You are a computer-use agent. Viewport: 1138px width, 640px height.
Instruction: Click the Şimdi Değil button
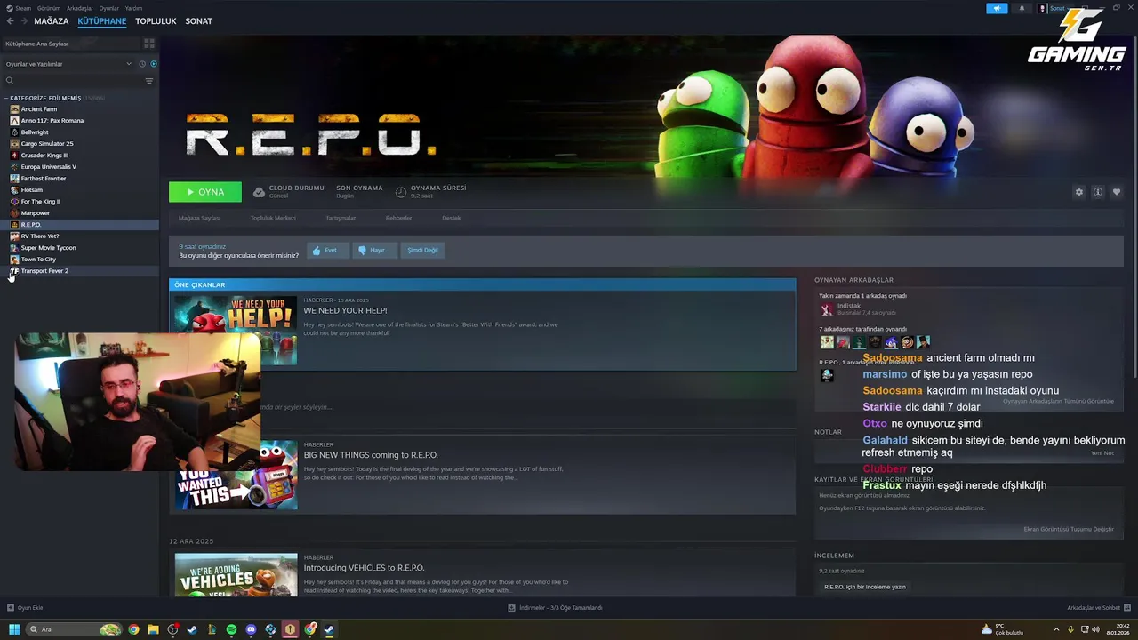click(x=423, y=251)
